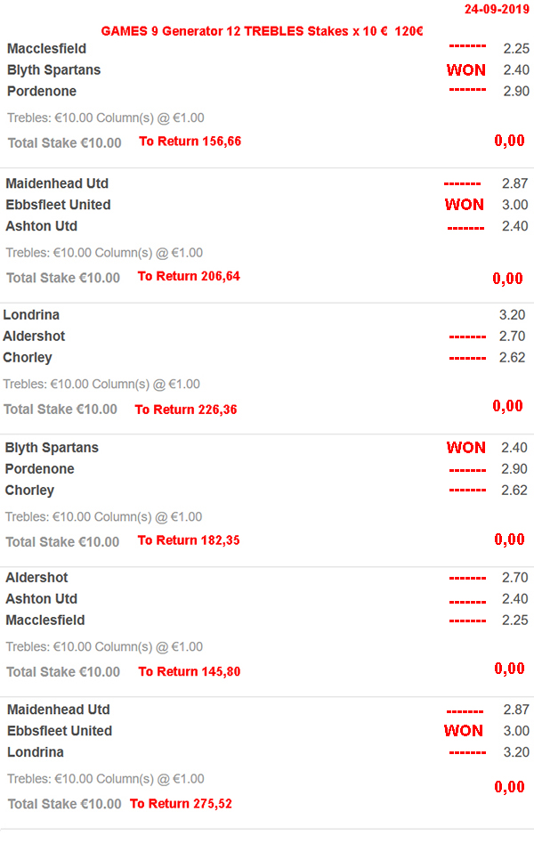Click Londrina with odds 3.20 in third treble
Screen dimensions: 534x852
(31, 314)
